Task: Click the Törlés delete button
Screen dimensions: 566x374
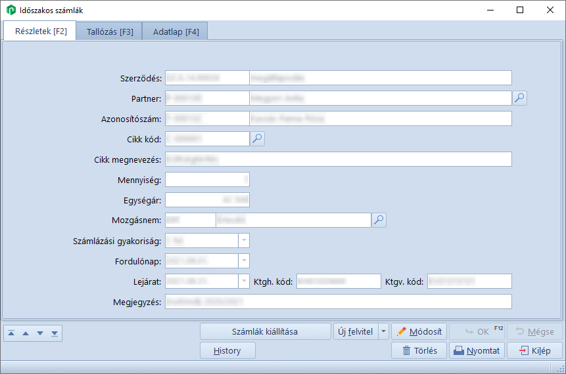Action: point(419,350)
